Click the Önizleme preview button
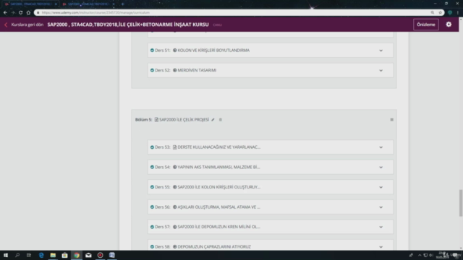Image resolution: width=463 pixels, height=260 pixels. [x=426, y=25]
